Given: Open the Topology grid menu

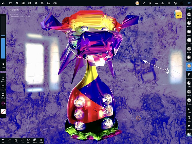Looking at the screenshot, I should click(23, 3).
